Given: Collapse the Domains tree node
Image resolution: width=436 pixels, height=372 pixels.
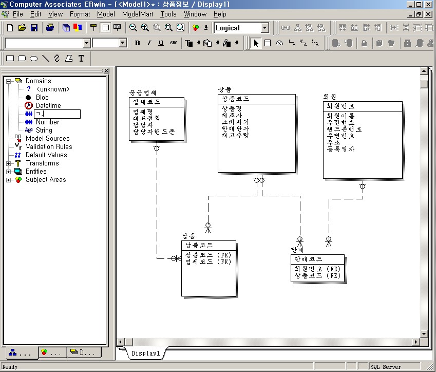Looking at the screenshot, I should pos(9,81).
